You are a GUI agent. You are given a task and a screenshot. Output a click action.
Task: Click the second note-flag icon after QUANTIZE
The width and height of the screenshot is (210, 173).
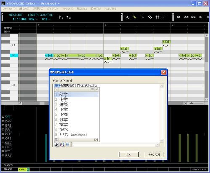point(68,17)
